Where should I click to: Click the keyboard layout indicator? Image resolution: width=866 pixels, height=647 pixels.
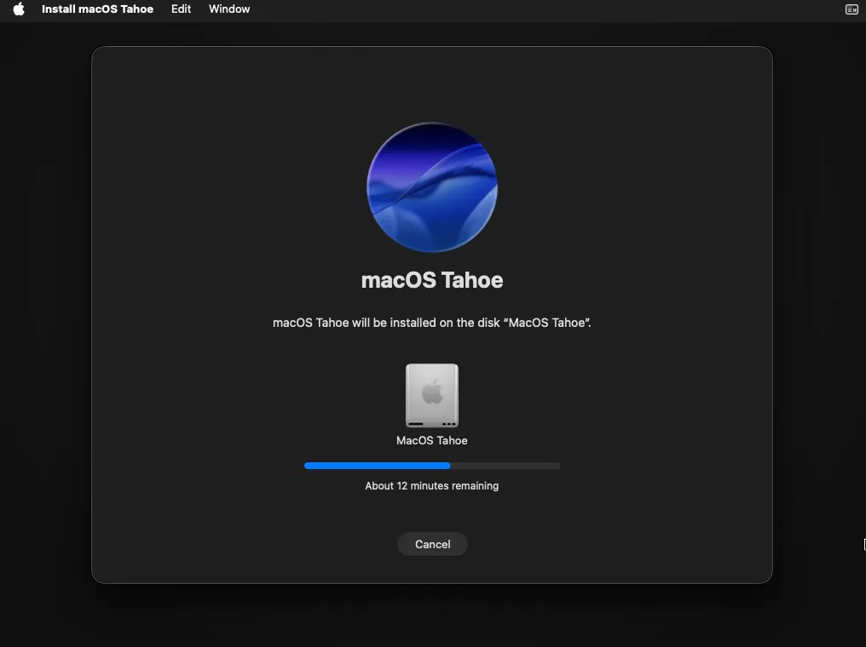852,9
